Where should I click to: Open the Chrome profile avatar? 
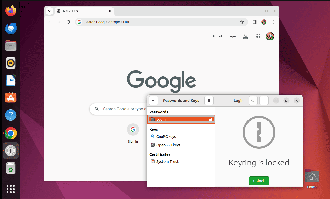click(270, 36)
